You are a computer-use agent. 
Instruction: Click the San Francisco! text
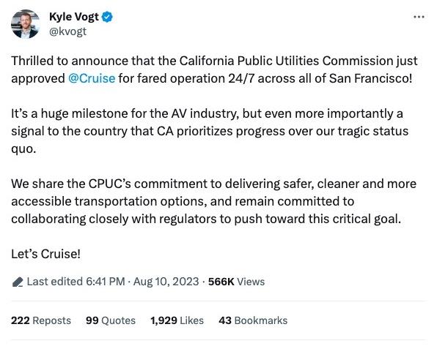(370, 78)
